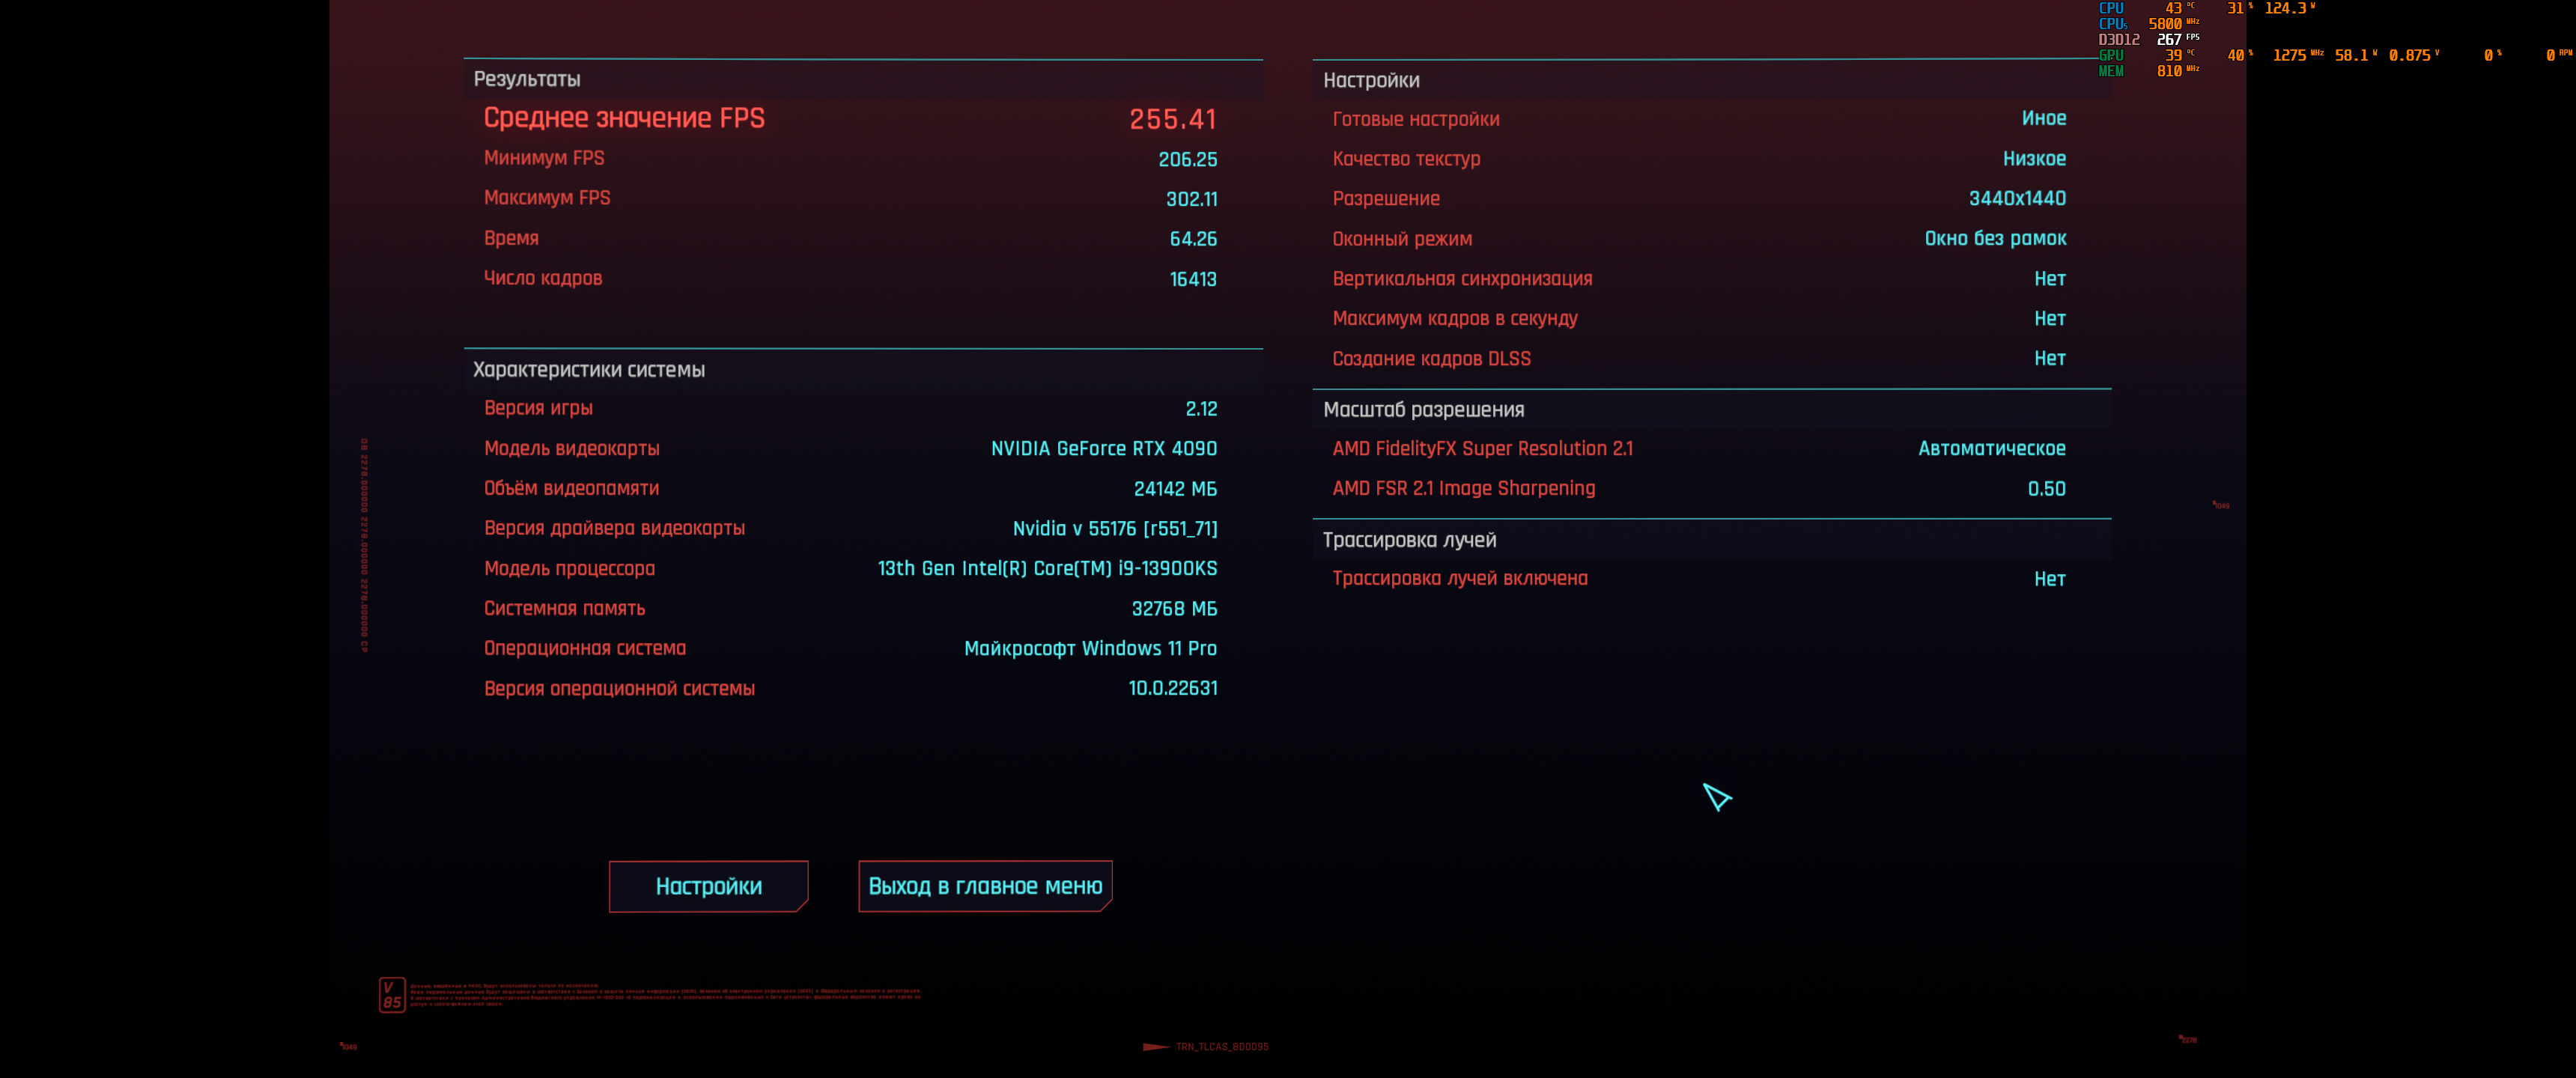Click the AMD FSR 2.1 Image Sharpening value
The height and width of the screenshot is (1078, 2576).
point(2045,489)
